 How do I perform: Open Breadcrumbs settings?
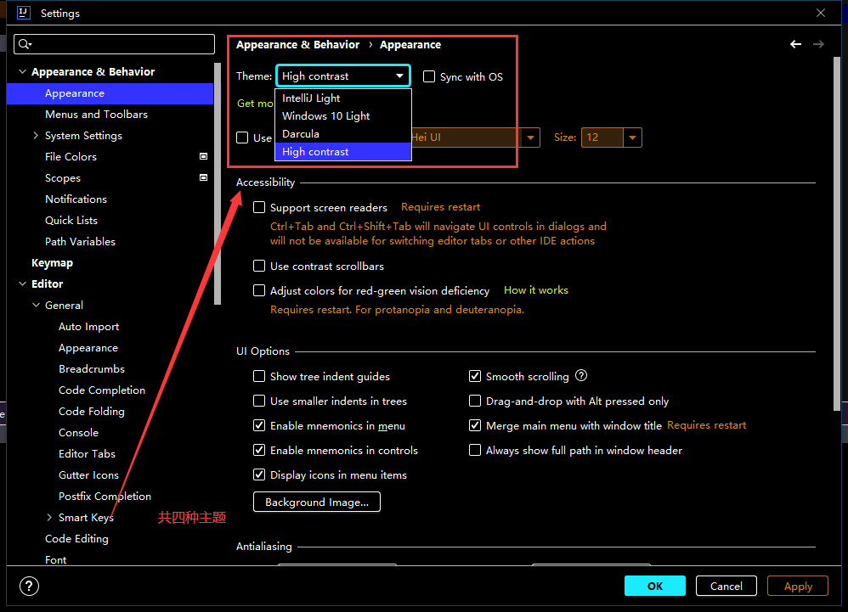(x=92, y=369)
